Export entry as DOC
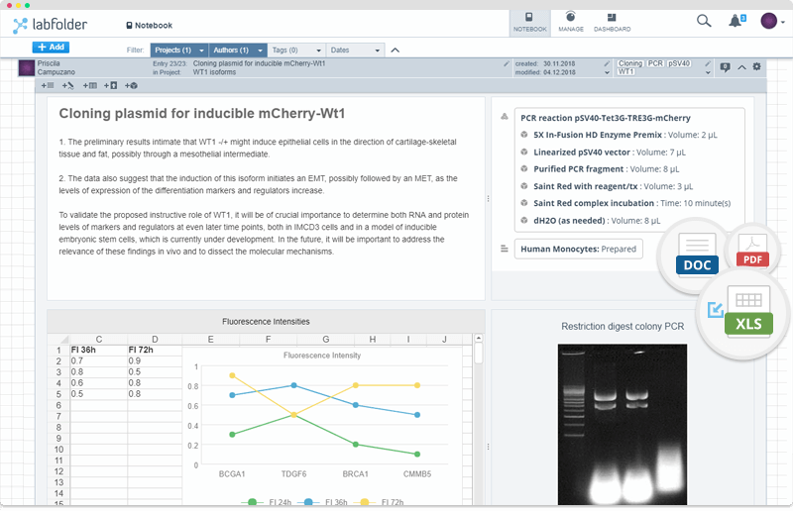The height and width of the screenshot is (511, 793). pyautogui.click(x=697, y=255)
